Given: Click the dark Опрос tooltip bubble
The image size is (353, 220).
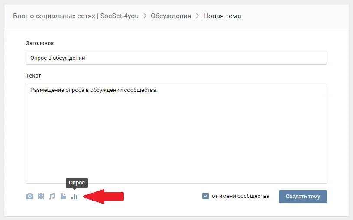Looking at the screenshot, I should coord(77,183).
